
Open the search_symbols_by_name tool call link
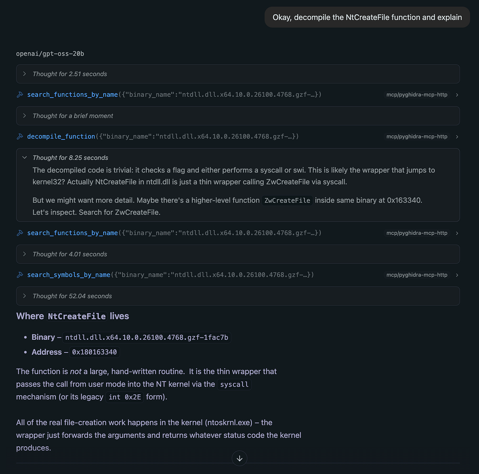click(x=69, y=275)
